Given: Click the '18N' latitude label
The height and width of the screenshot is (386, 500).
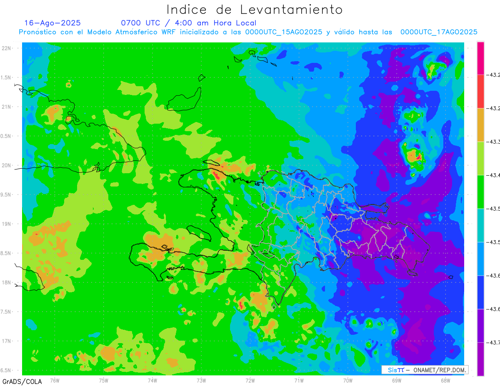Looking at the screenshot, I should [6, 282].
